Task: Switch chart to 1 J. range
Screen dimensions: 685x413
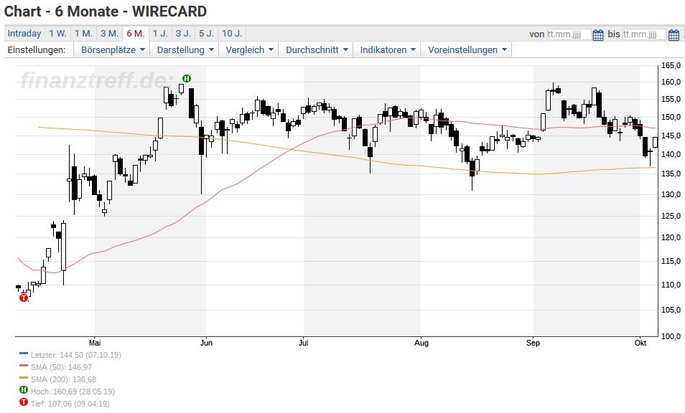Action: [160, 34]
